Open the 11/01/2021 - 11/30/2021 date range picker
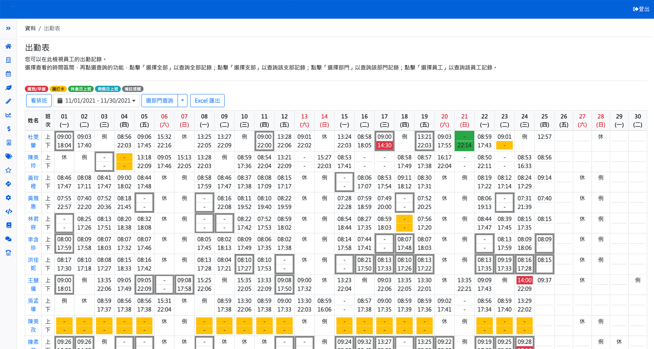The image size is (654, 349). point(96,101)
